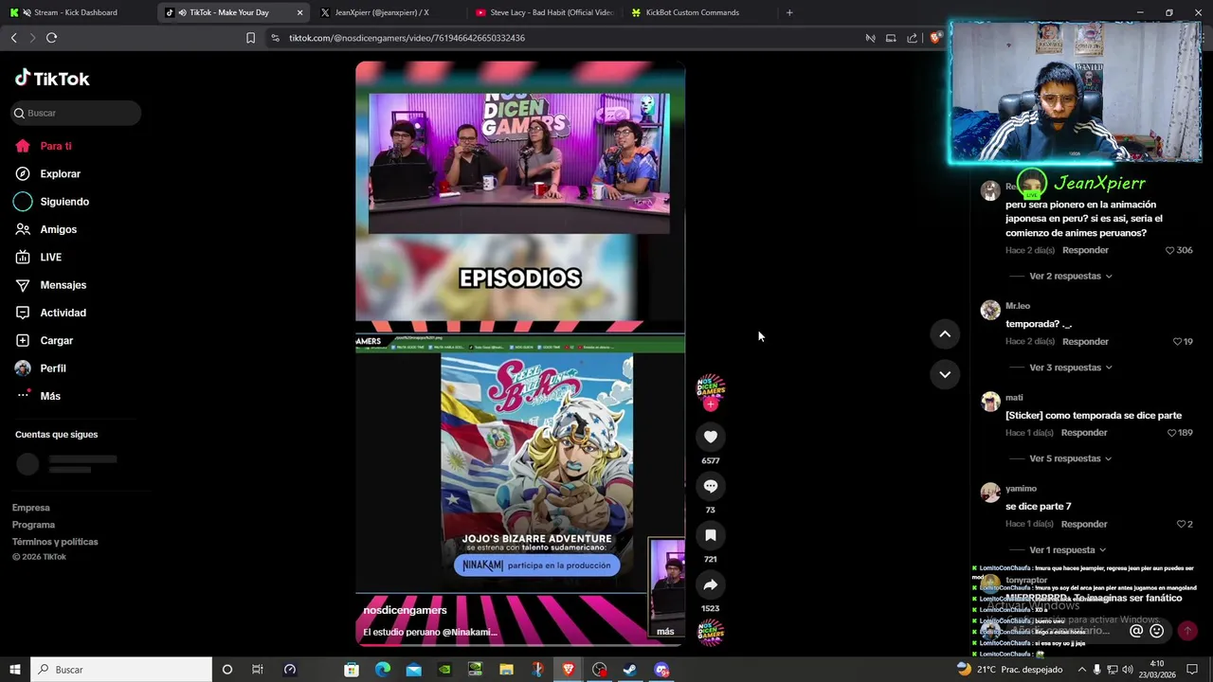This screenshot has height=682, width=1213.
Task: Expand Ver 2 respuestas
Action: pos(1071,276)
